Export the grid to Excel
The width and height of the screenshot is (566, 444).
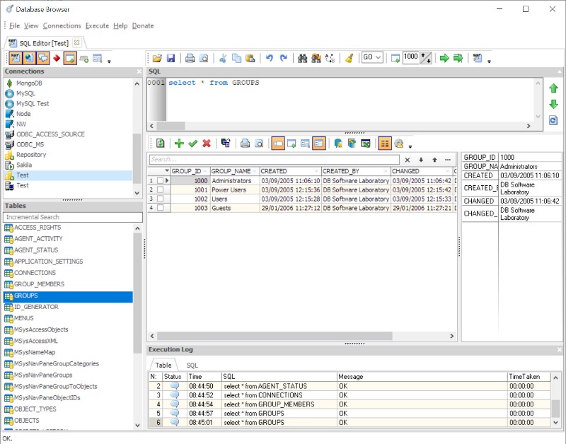coord(366,144)
